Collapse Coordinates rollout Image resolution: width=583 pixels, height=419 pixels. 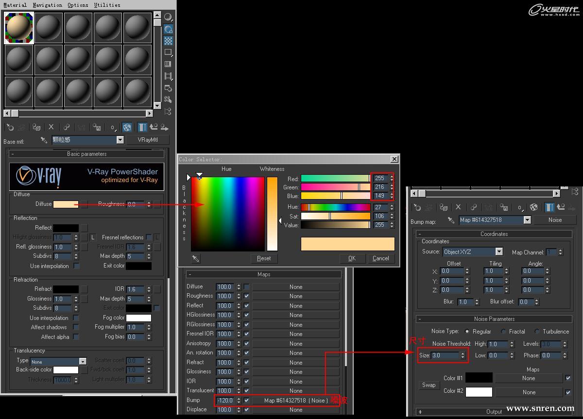(494, 234)
